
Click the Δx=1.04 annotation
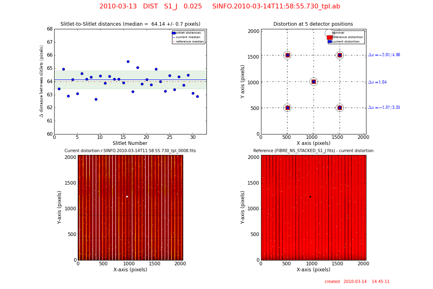[377, 82]
